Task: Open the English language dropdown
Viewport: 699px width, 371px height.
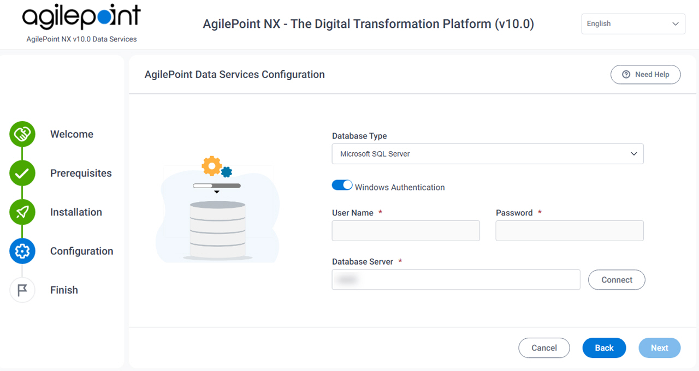Action: click(633, 24)
